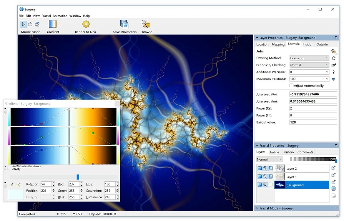Open the Gradient editor toolbar icon
The image size is (344, 221).
click(53, 24)
